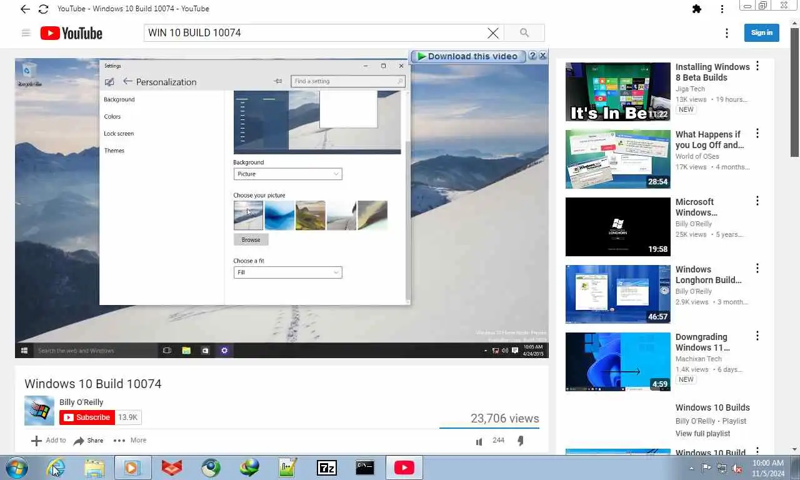The width and height of the screenshot is (800, 480).
Task: Show hidden system tray icons
Action: 691,468
